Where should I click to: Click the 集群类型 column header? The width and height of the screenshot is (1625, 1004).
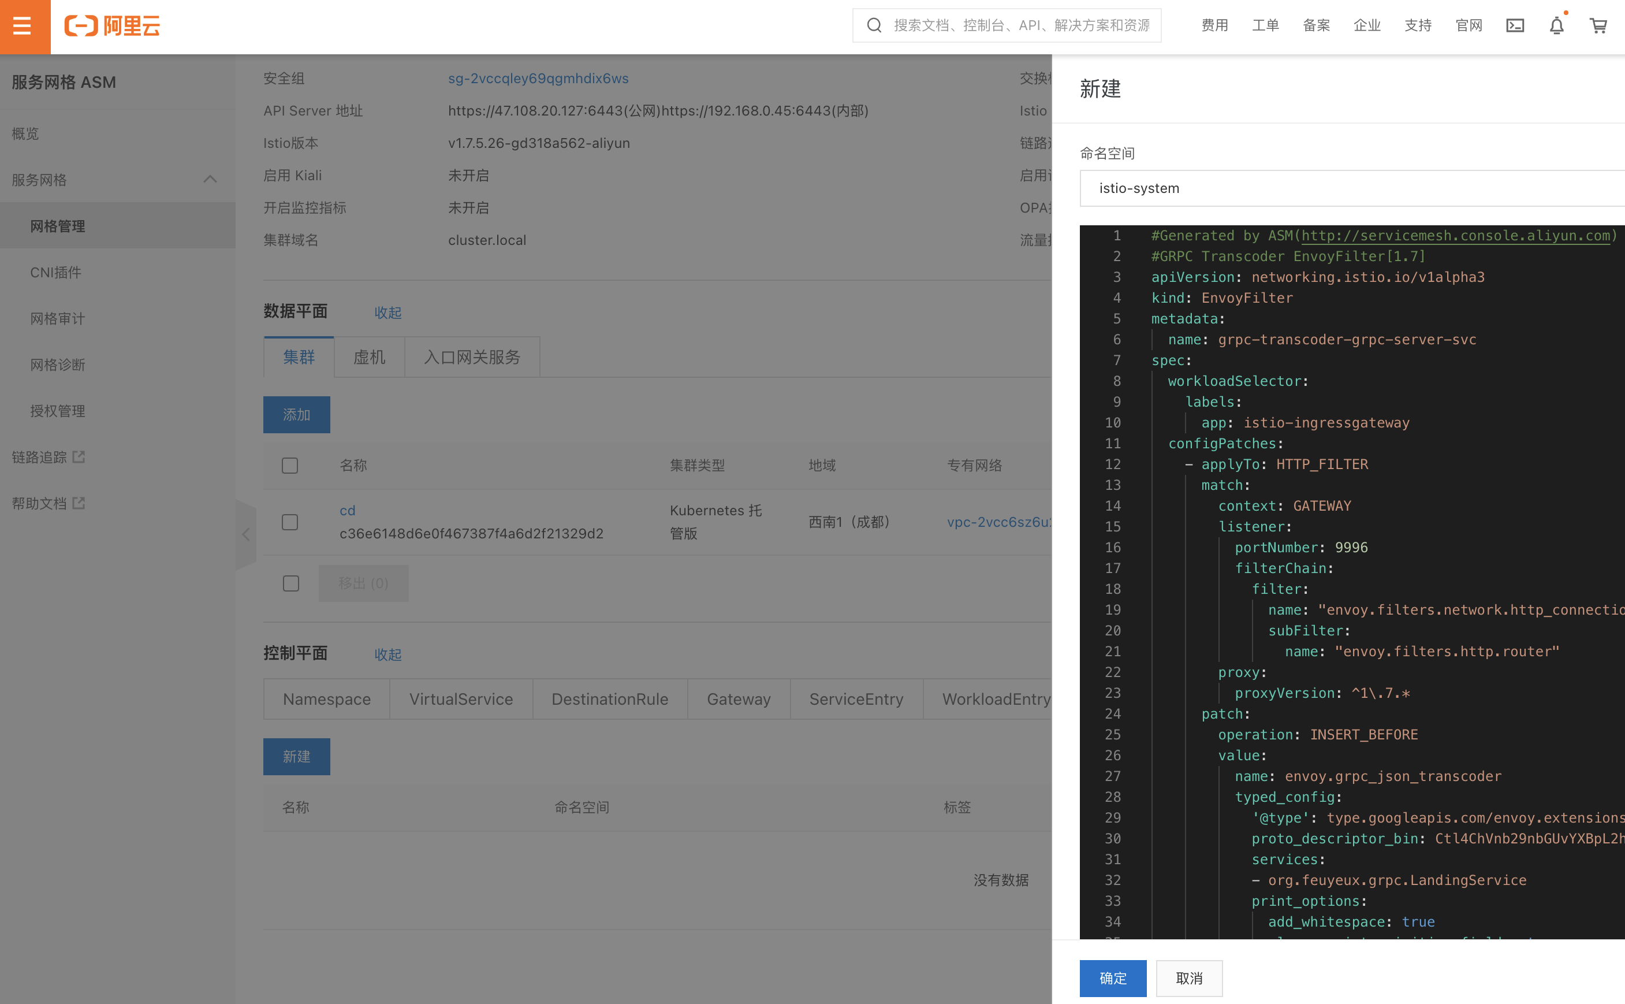(x=697, y=466)
